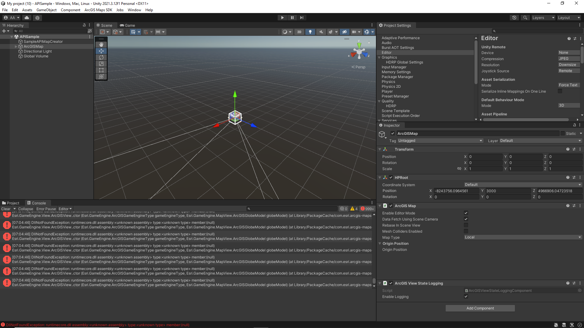Viewport: 584px width, 328px height.
Task: Click the global Search magnifier icon
Action: 525,18
